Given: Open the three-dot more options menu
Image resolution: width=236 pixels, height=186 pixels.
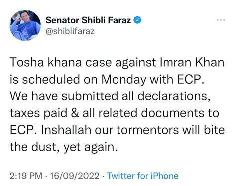Looking at the screenshot, I should [221, 20].
